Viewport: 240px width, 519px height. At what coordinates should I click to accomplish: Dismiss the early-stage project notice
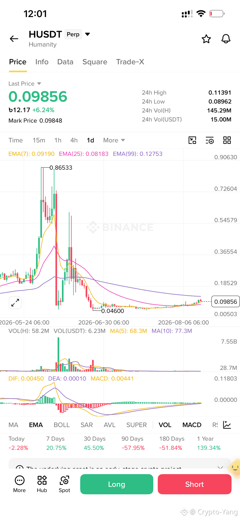point(220,467)
